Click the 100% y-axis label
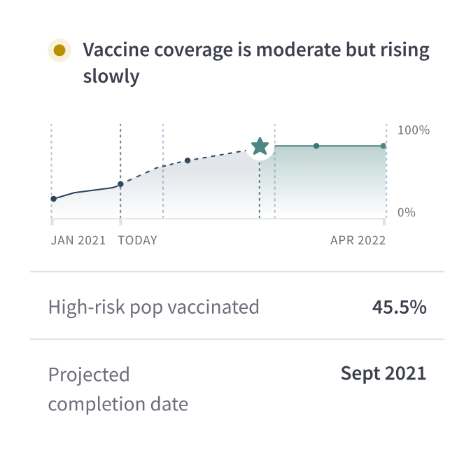 414,130
